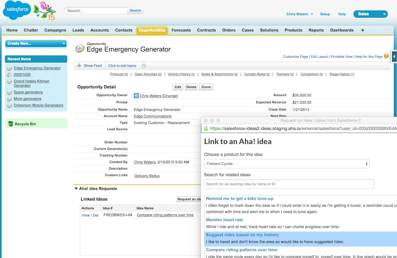Screen dimensions: 397x258
Task: Open the Printable View link
Action: [x=342, y=57]
